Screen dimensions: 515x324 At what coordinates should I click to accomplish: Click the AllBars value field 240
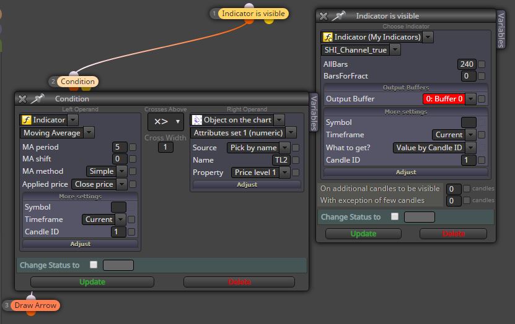click(x=467, y=64)
